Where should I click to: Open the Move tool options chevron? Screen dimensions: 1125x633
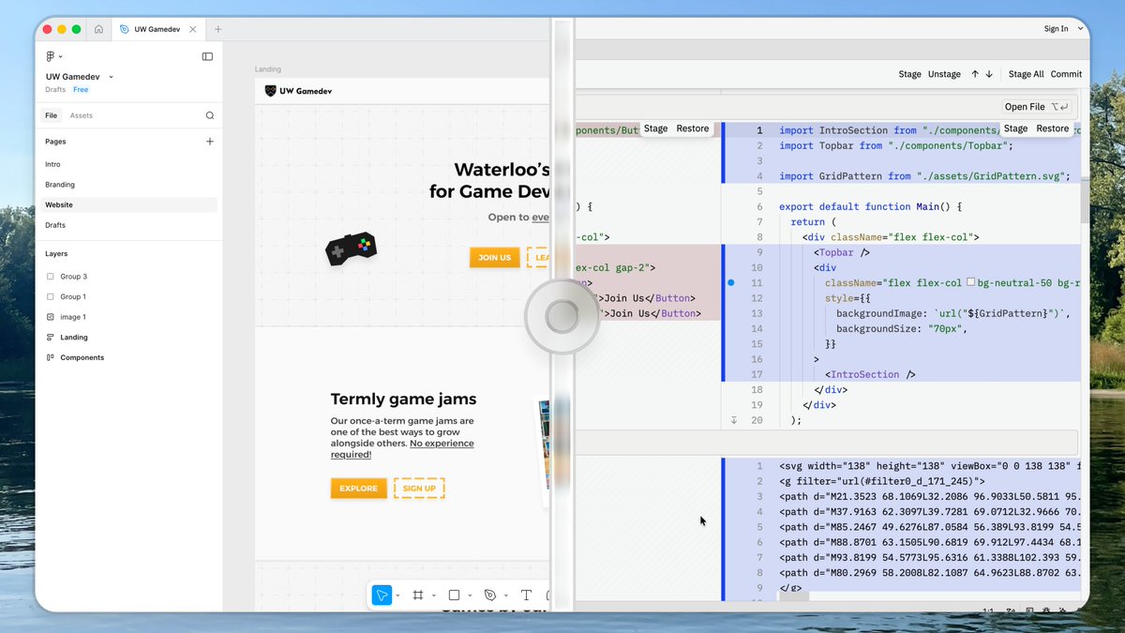coord(397,595)
